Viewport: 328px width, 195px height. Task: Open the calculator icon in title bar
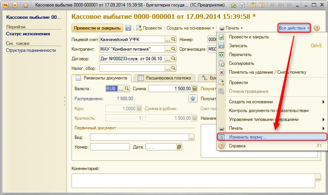(253, 5)
